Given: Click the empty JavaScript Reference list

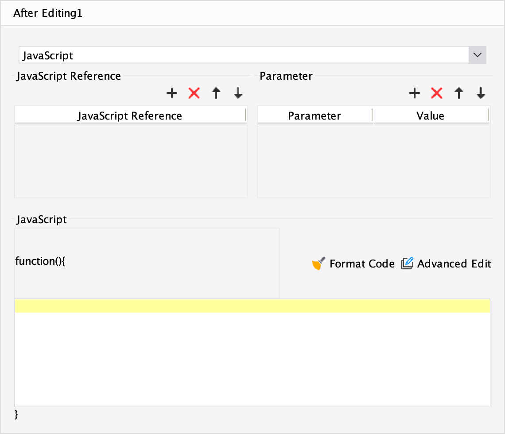Looking at the screenshot, I should 131,161.
